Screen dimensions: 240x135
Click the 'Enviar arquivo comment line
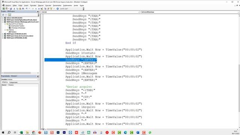79,87
